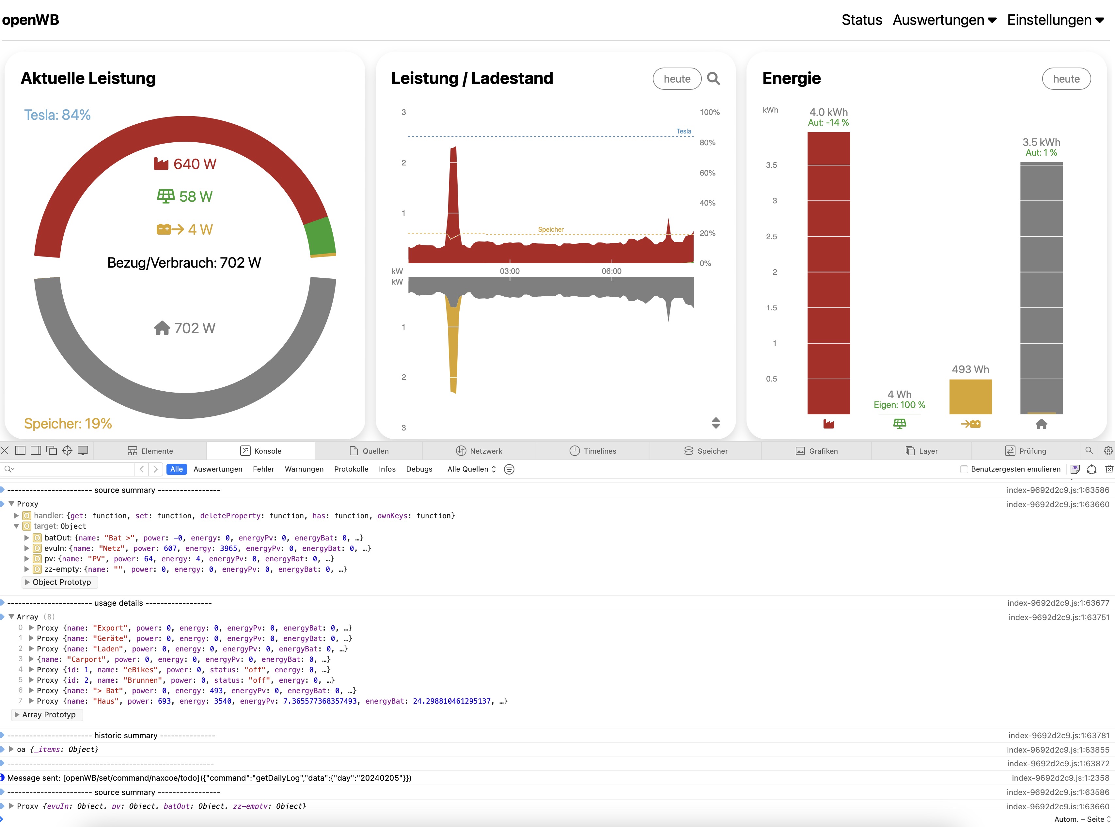Dock the inspector to the left side

(20, 451)
